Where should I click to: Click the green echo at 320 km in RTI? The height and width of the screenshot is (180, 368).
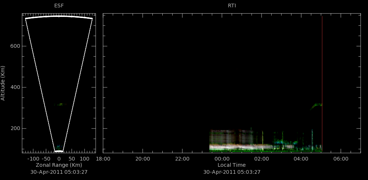tap(316, 106)
